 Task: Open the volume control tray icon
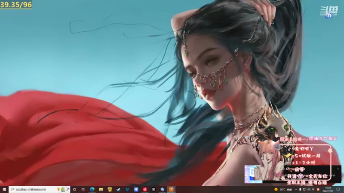pyautogui.click(x=309, y=190)
